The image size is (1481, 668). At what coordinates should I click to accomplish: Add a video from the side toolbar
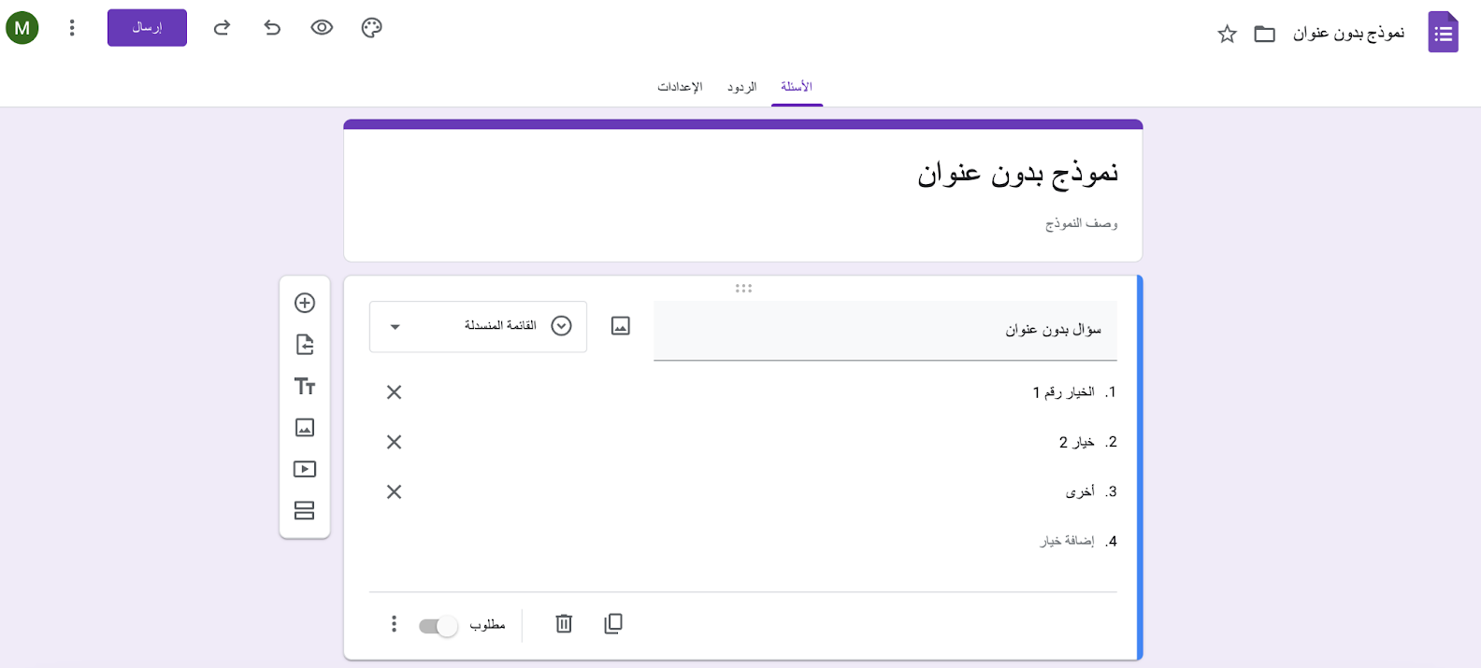(x=305, y=469)
